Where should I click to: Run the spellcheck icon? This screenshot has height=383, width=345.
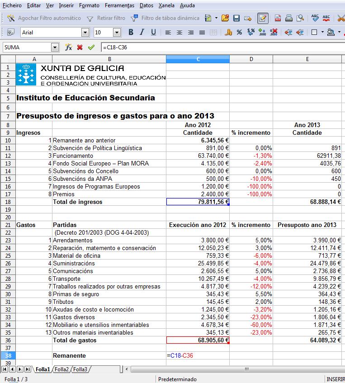coord(315,19)
